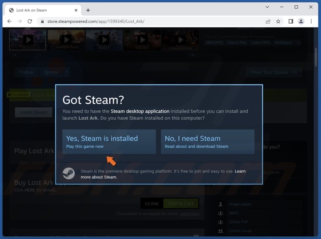The height and width of the screenshot is (239, 321).
Task: Play the first trailer thumbnail
Action: click(x=28, y=40)
